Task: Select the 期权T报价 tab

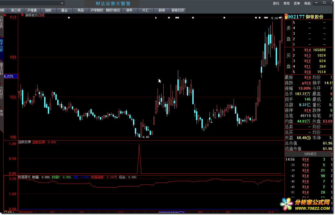Action: [x=113, y=10]
